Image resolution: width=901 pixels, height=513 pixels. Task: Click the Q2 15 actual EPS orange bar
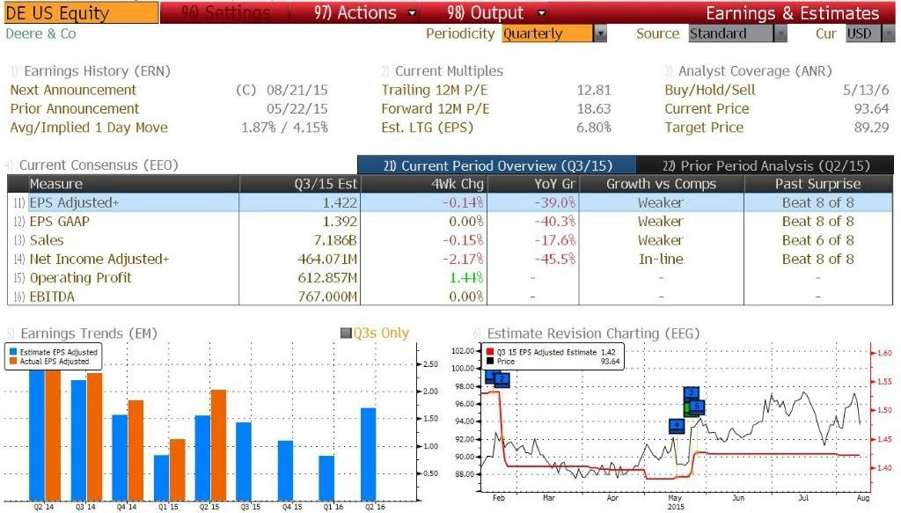(x=218, y=445)
